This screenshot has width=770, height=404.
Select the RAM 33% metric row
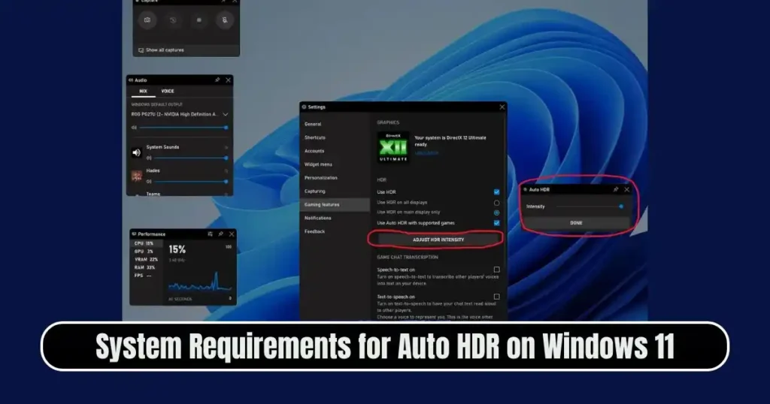coord(146,267)
